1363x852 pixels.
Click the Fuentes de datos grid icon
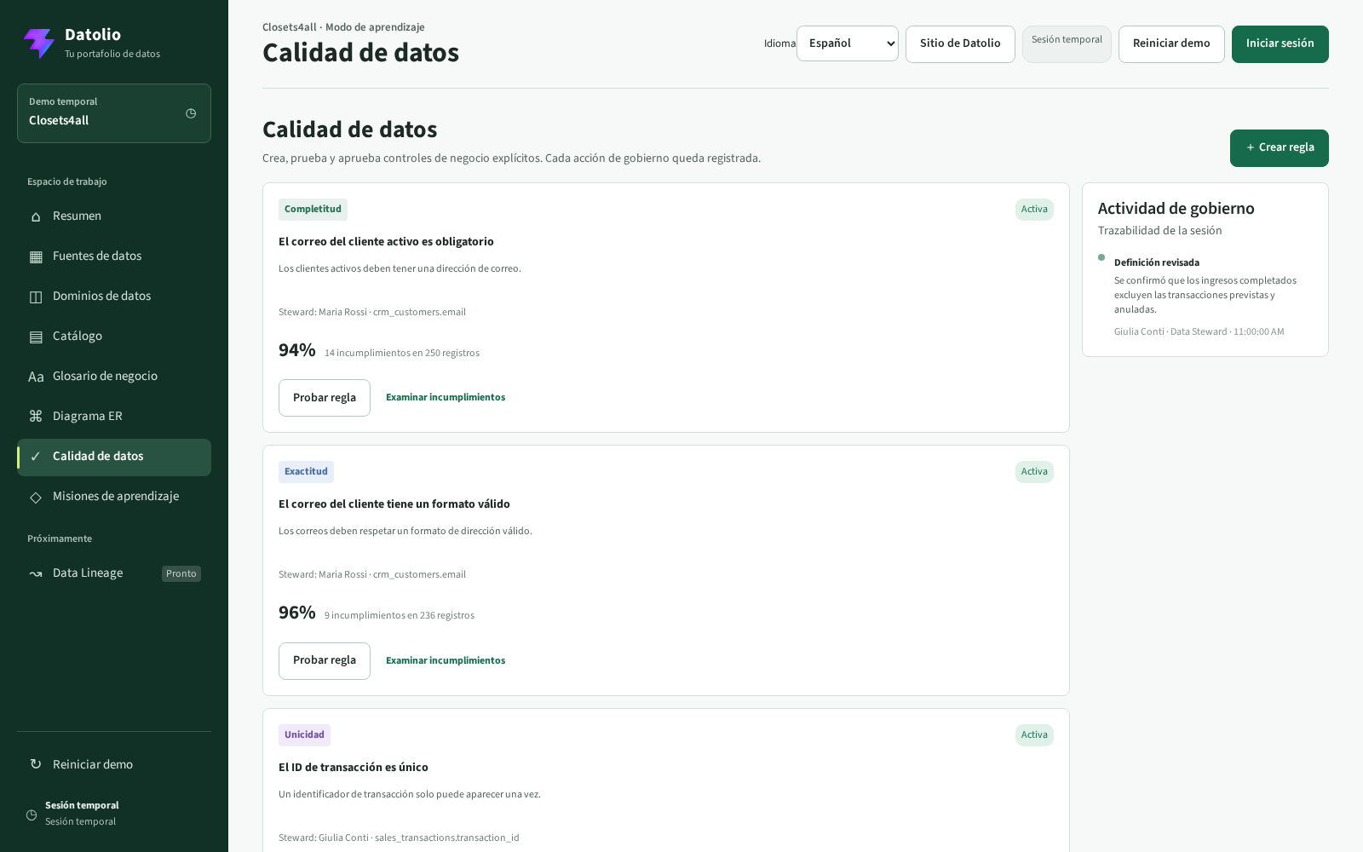36,256
